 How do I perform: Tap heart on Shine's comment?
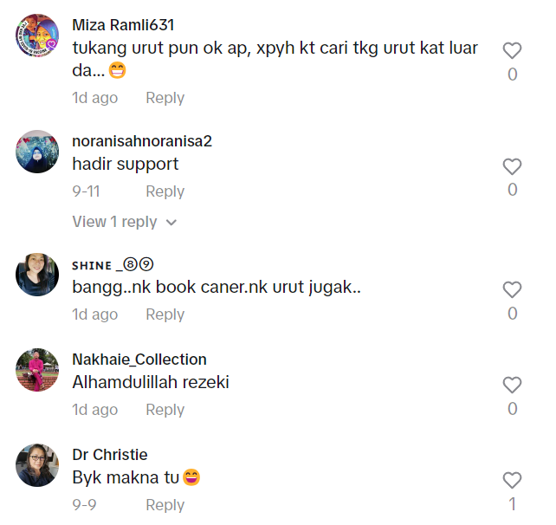(x=512, y=290)
